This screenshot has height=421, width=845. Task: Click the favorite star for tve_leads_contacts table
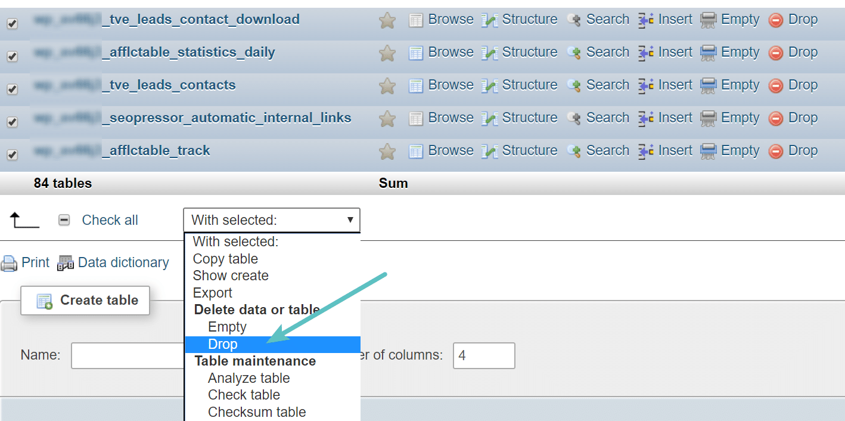(x=387, y=86)
